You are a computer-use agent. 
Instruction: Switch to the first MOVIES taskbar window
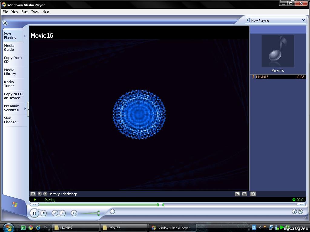(75, 228)
